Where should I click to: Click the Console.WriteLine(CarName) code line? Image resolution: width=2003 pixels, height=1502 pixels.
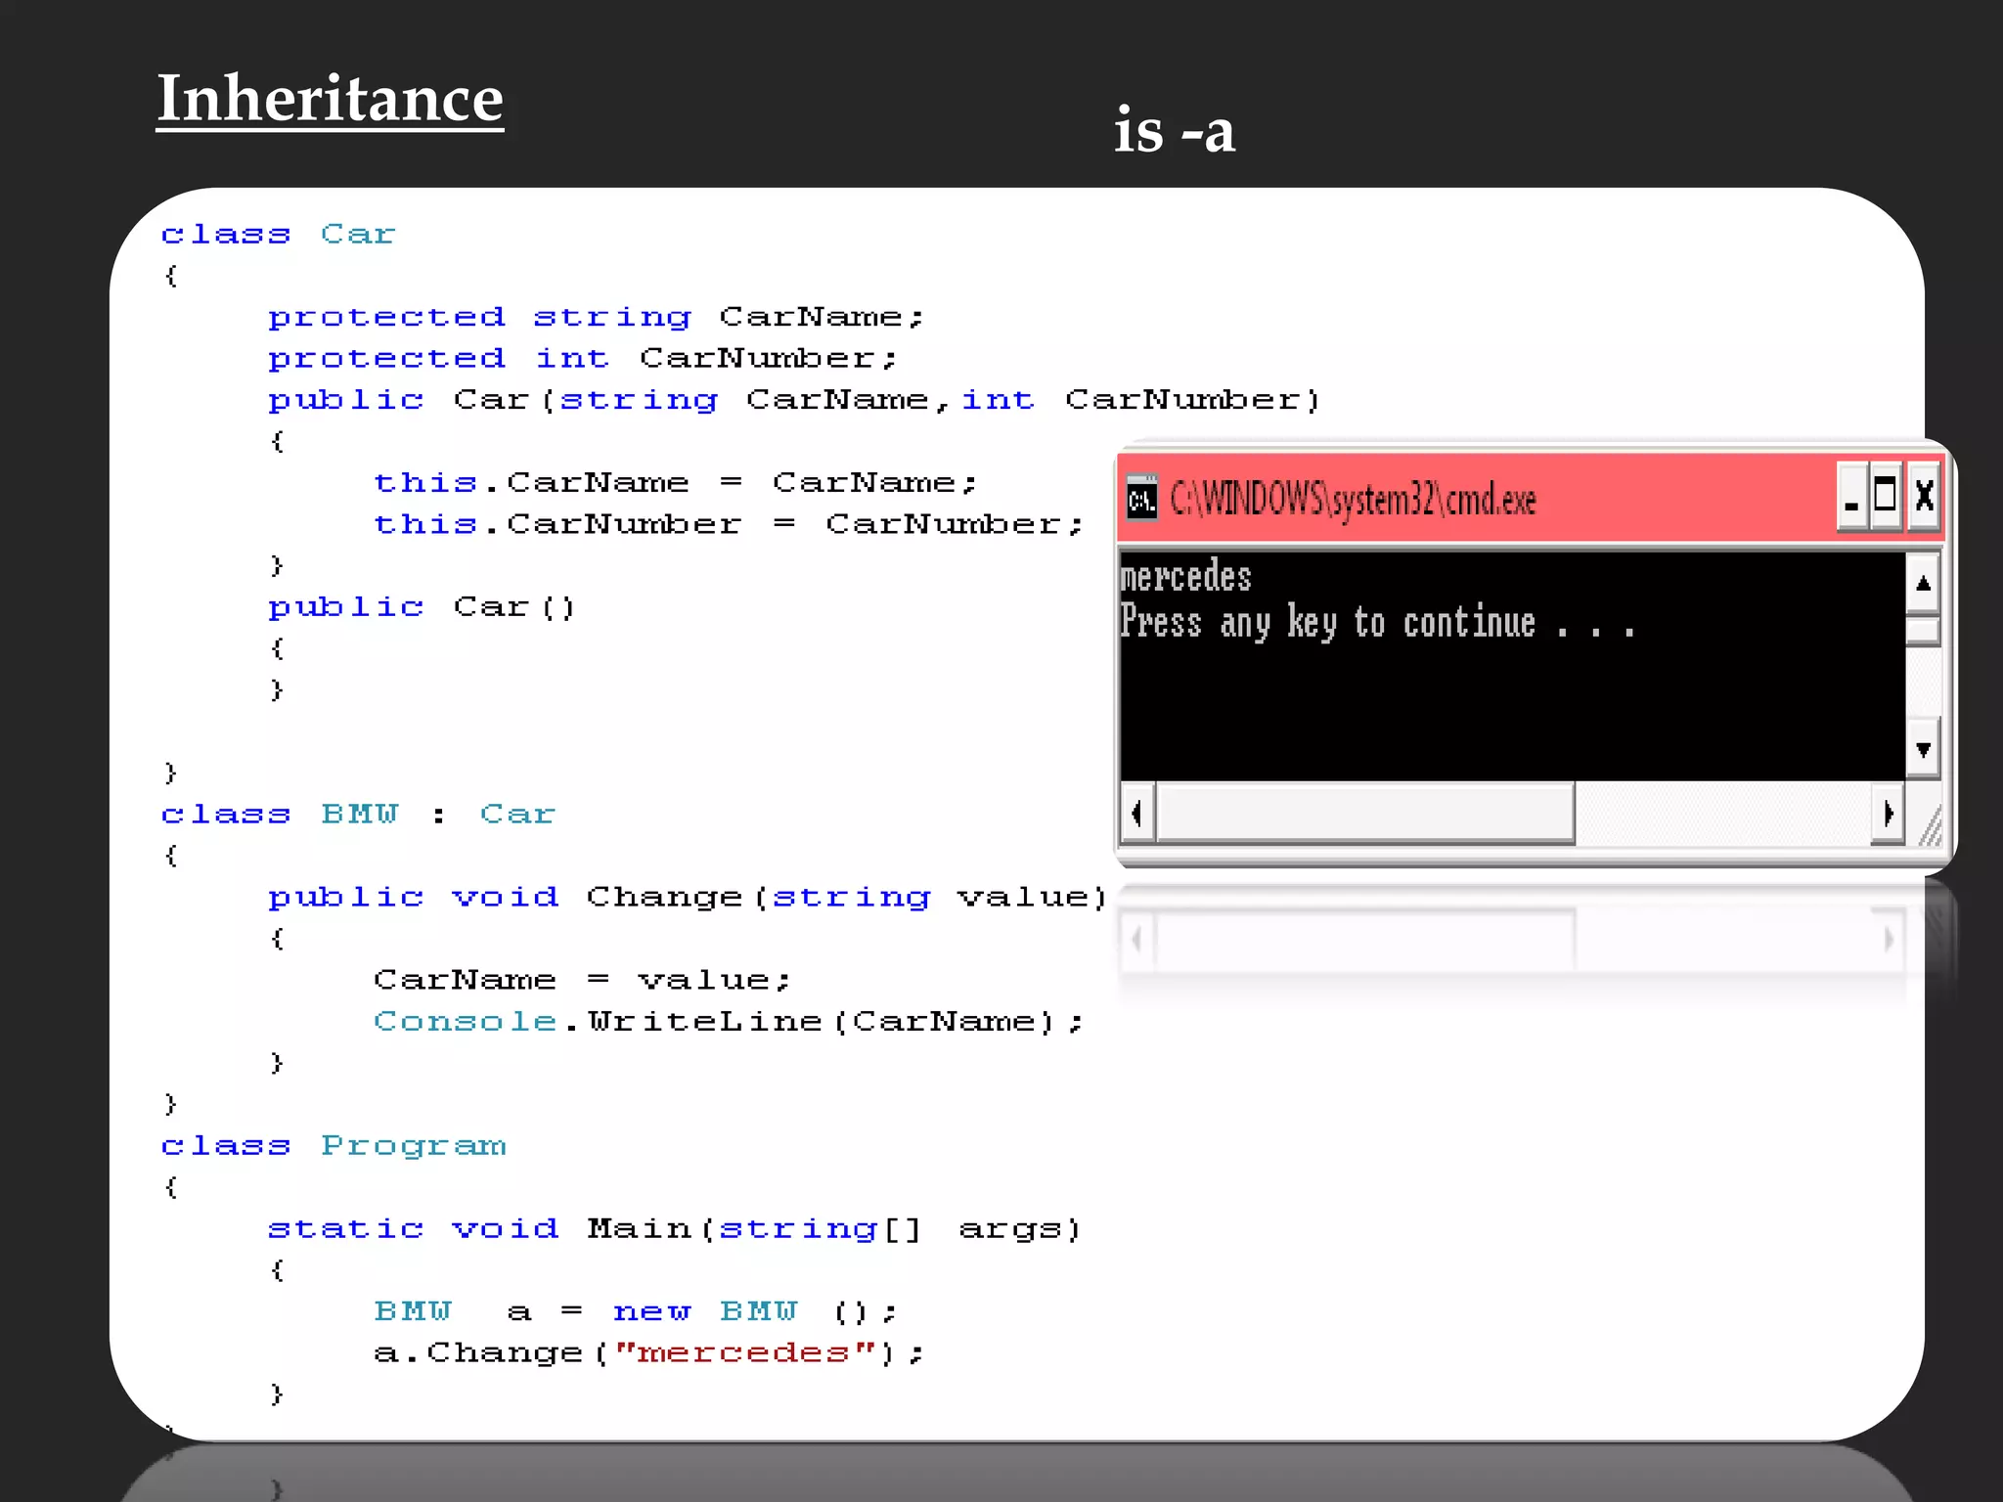[x=728, y=1021]
